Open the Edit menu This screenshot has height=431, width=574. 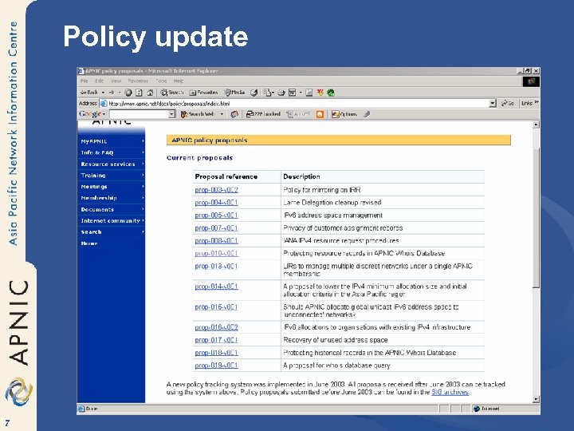click(99, 81)
